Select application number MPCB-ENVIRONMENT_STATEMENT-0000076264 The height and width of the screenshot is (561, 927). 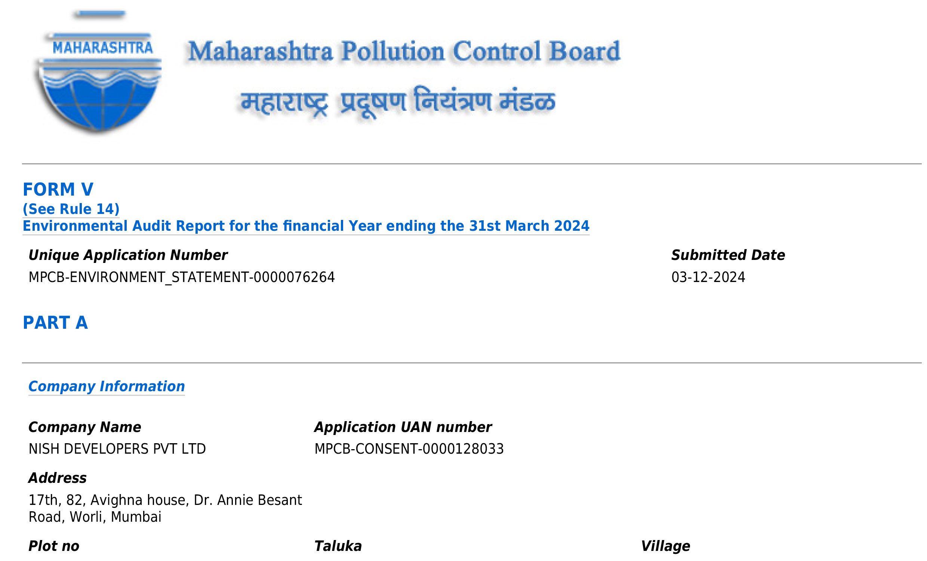click(182, 278)
